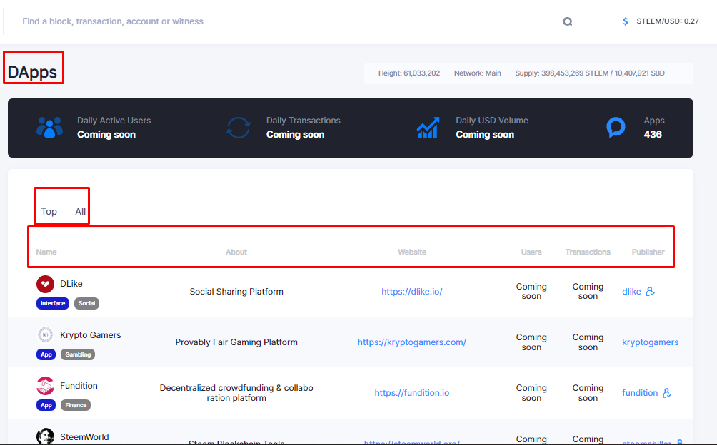Viewport: 717px width, 445px height.
Task: Click the SteemWorld avatar logo
Action: 45,436
